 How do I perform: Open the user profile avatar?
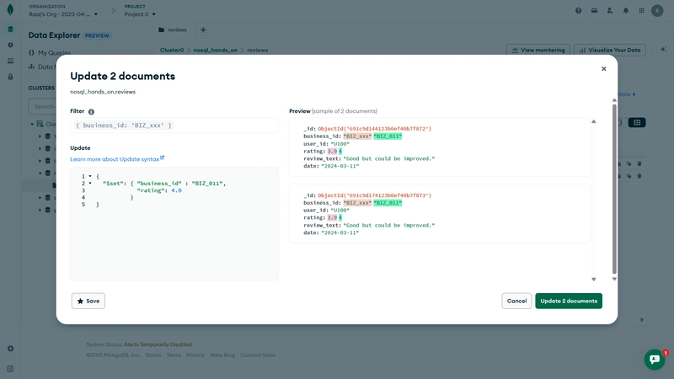click(657, 11)
